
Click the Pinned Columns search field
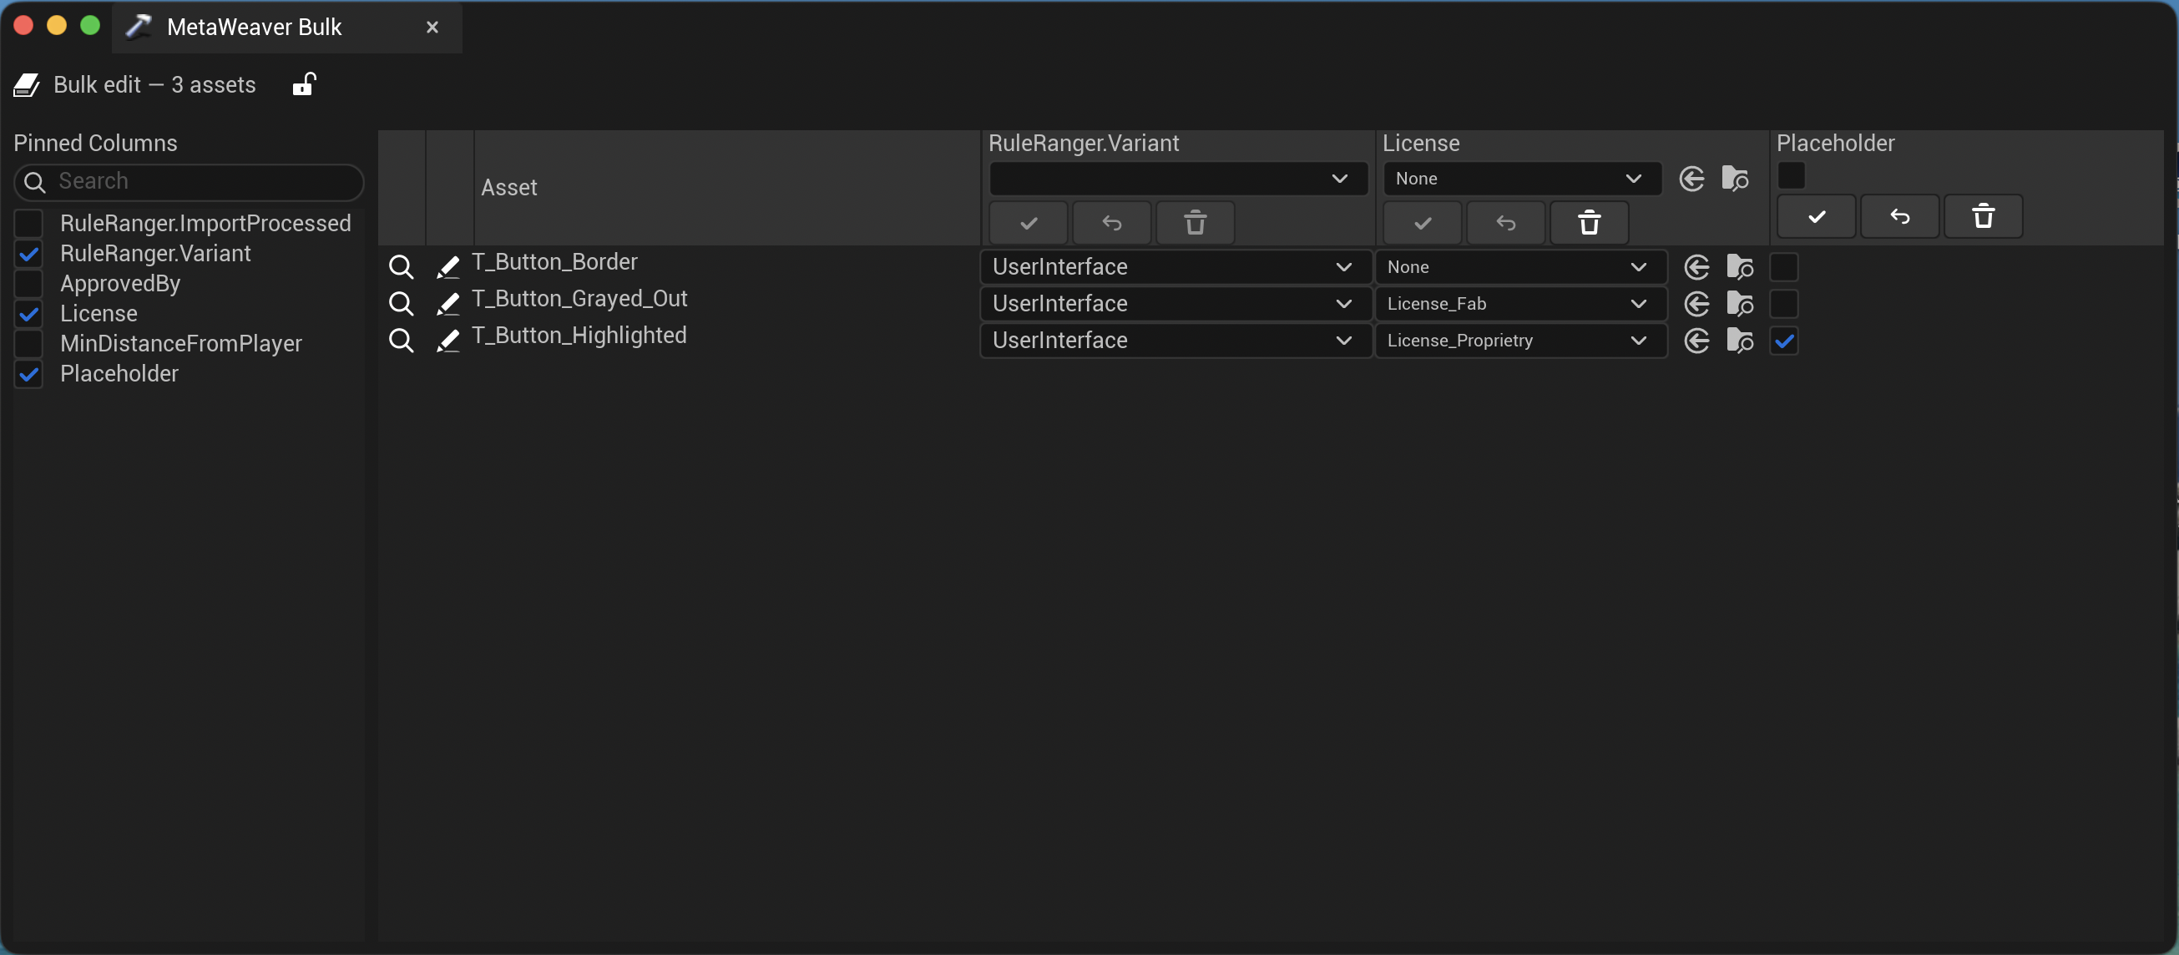click(188, 182)
